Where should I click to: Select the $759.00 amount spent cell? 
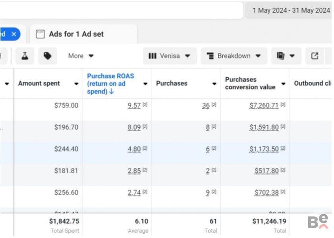point(66,105)
